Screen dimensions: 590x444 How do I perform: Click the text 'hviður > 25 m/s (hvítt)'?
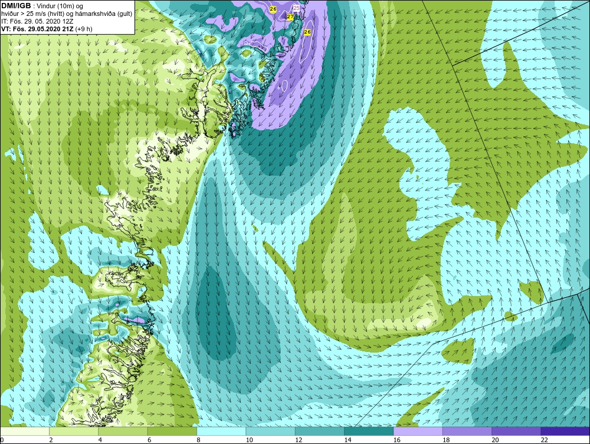pyautogui.click(x=32, y=14)
